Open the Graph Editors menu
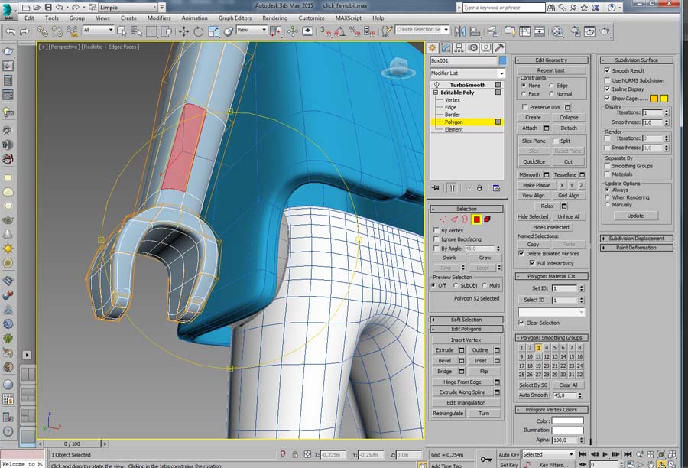 click(235, 18)
